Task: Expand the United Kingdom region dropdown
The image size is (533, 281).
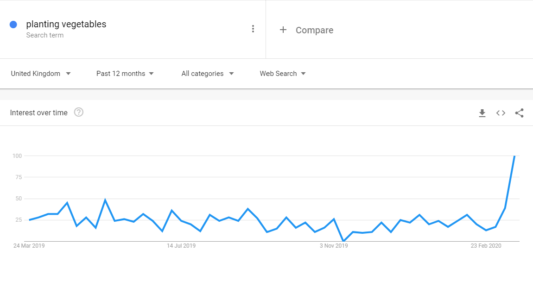Action: [x=41, y=74]
